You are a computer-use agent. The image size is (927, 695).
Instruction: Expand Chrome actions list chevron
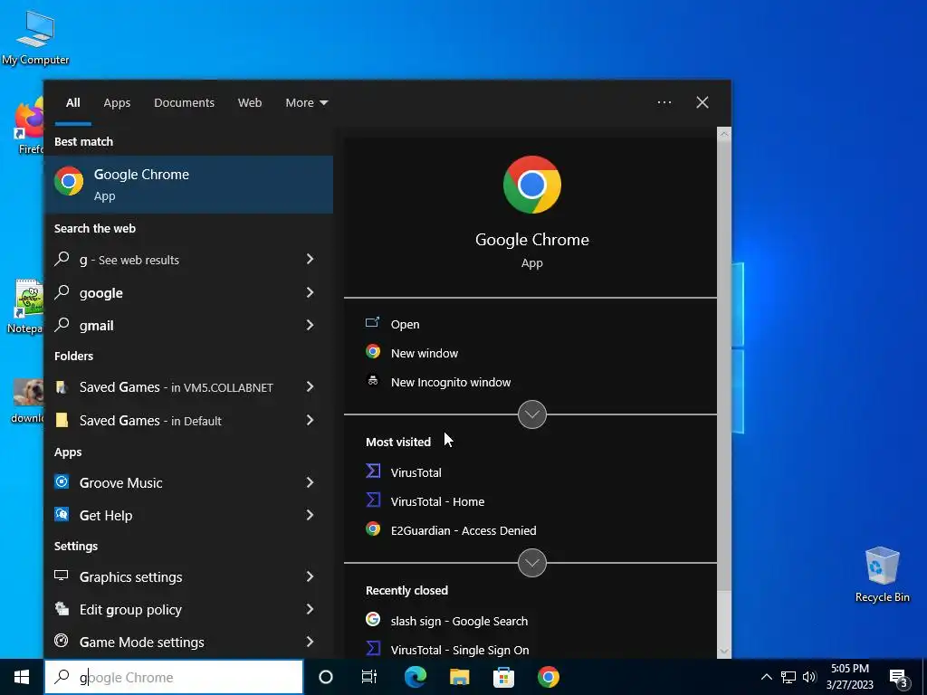click(x=532, y=414)
